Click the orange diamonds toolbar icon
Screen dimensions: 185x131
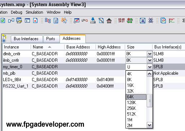coord(64,20)
